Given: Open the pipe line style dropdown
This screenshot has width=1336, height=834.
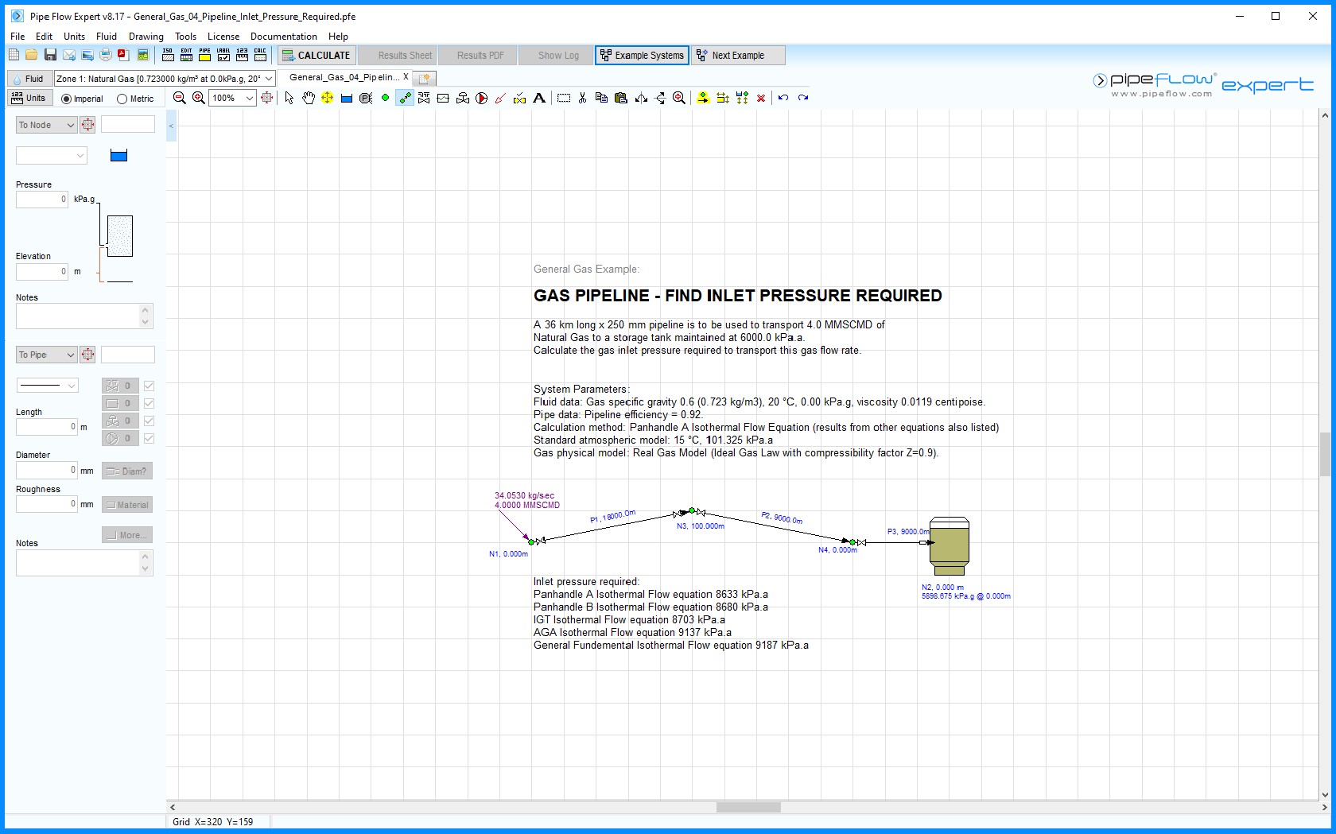Looking at the screenshot, I should pyautogui.click(x=47, y=386).
